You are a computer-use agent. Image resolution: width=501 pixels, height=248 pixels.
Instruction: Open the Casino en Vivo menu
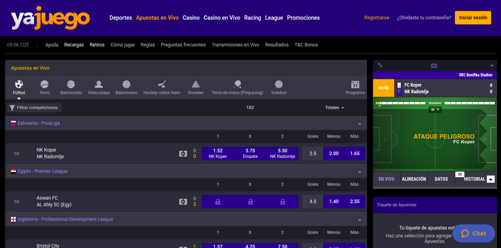[x=222, y=18]
